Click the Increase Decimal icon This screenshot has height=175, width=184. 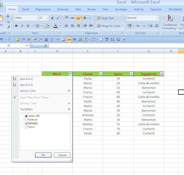150,26
